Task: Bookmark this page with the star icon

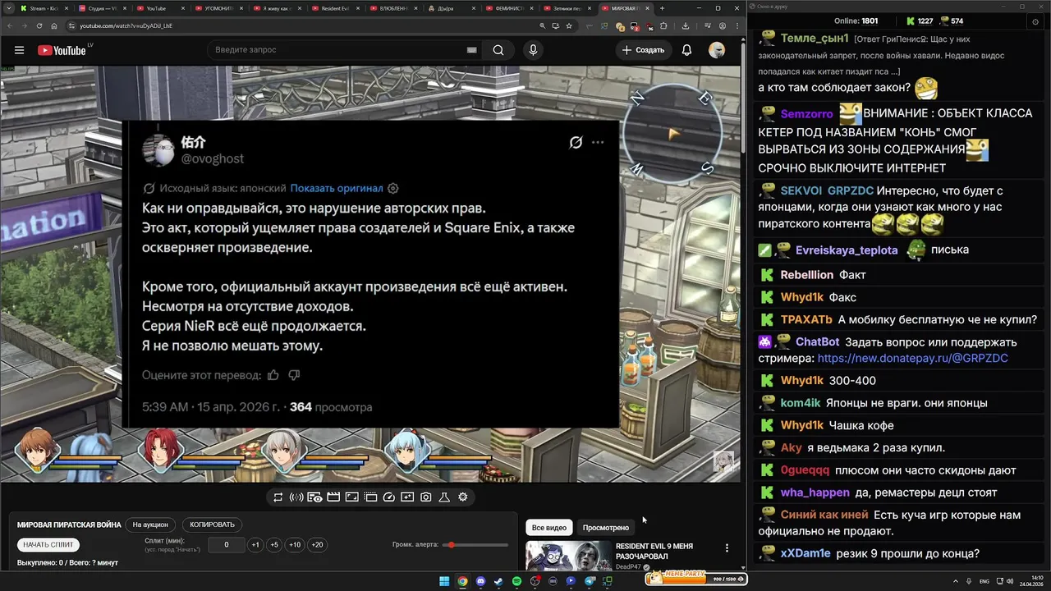Action: coord(569,25)
